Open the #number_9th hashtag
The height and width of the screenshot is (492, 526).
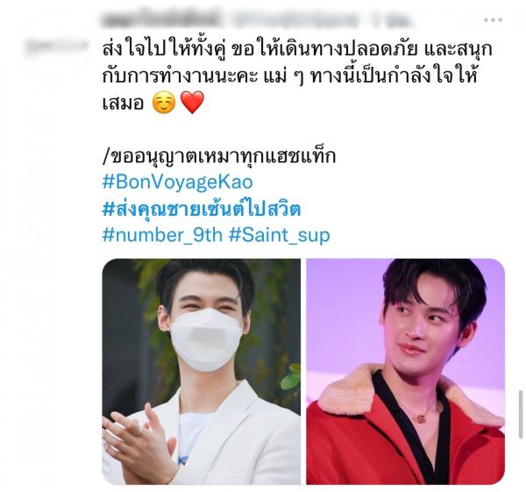tap(162, 235)
